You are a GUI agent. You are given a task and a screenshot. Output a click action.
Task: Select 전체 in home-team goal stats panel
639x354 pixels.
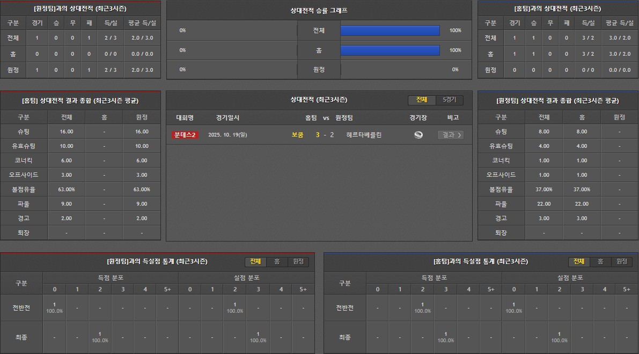point(579,261)
